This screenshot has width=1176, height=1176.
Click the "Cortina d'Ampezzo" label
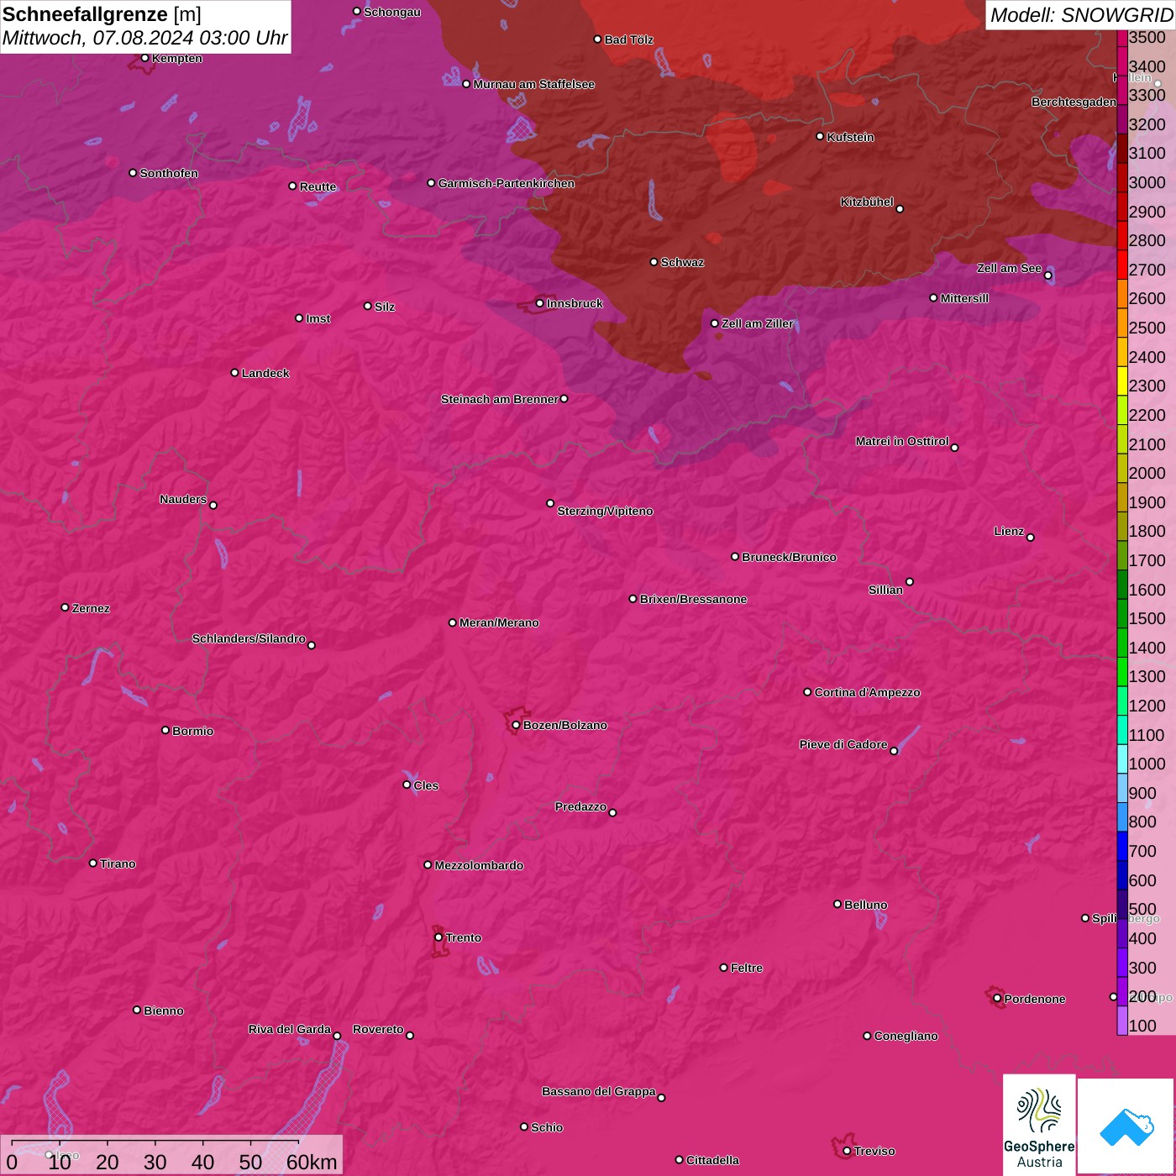click(x=868, y=692)
